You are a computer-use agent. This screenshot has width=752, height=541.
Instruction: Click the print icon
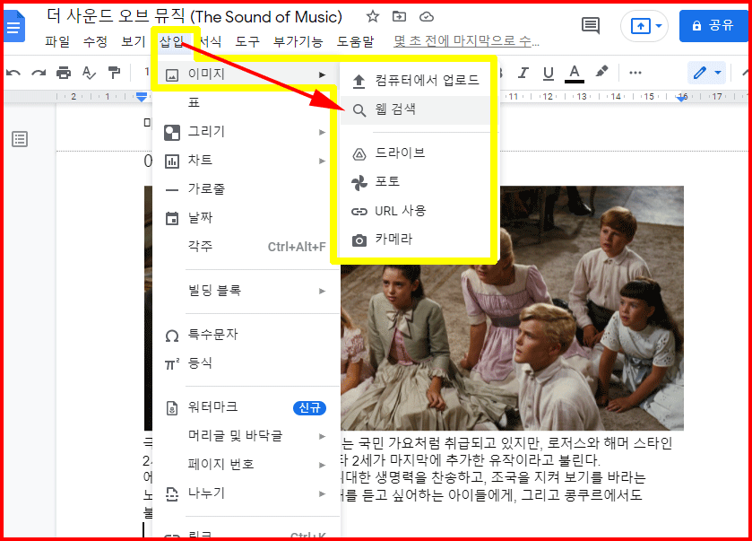click(x=64, y=73)
